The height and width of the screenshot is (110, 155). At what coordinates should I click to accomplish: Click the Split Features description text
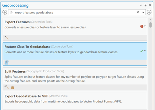click(74, 79)
